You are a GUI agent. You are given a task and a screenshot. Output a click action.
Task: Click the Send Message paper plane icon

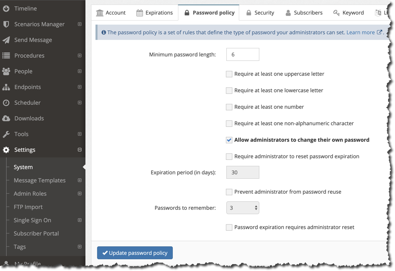pyautogui.click(x=6, y=40)
